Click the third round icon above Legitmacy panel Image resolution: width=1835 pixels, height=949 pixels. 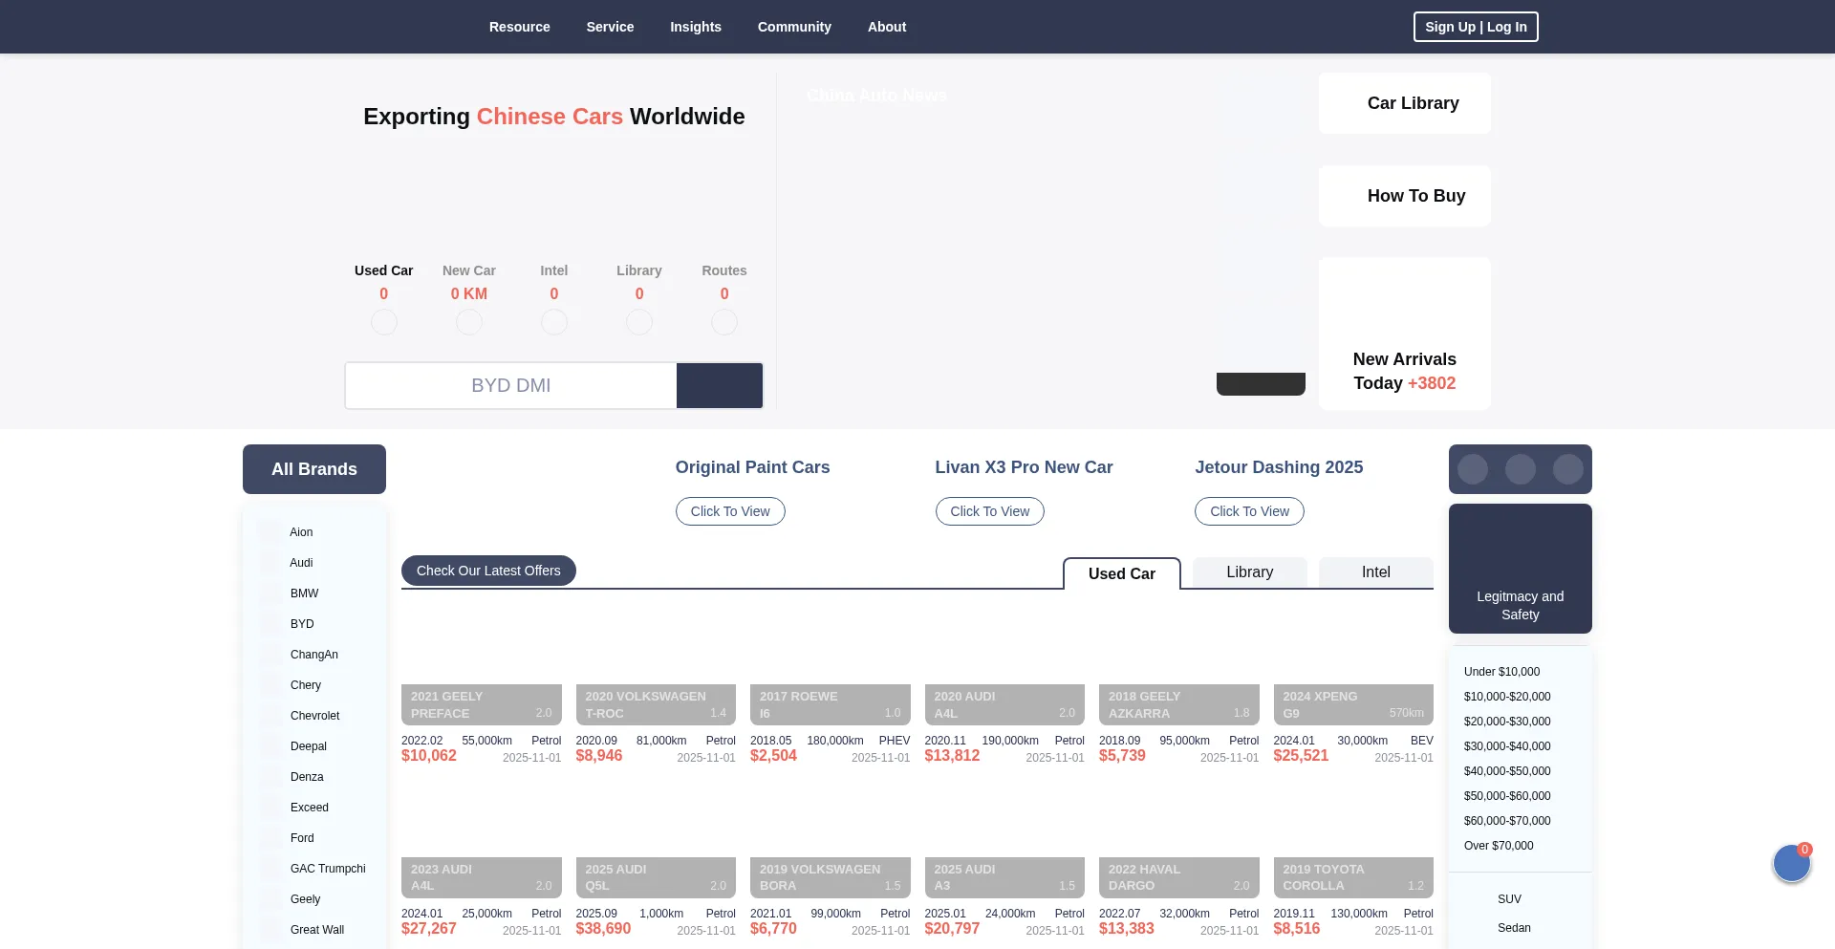tap(1567, 469)
